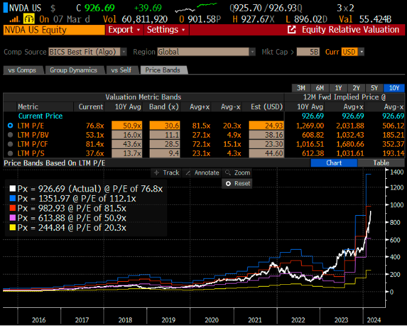
Task: Click the 2020 label on time axis
Action: coord(211,320)
